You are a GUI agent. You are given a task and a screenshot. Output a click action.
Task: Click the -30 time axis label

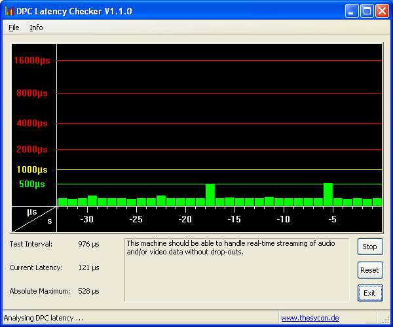[x=86, y=219]
